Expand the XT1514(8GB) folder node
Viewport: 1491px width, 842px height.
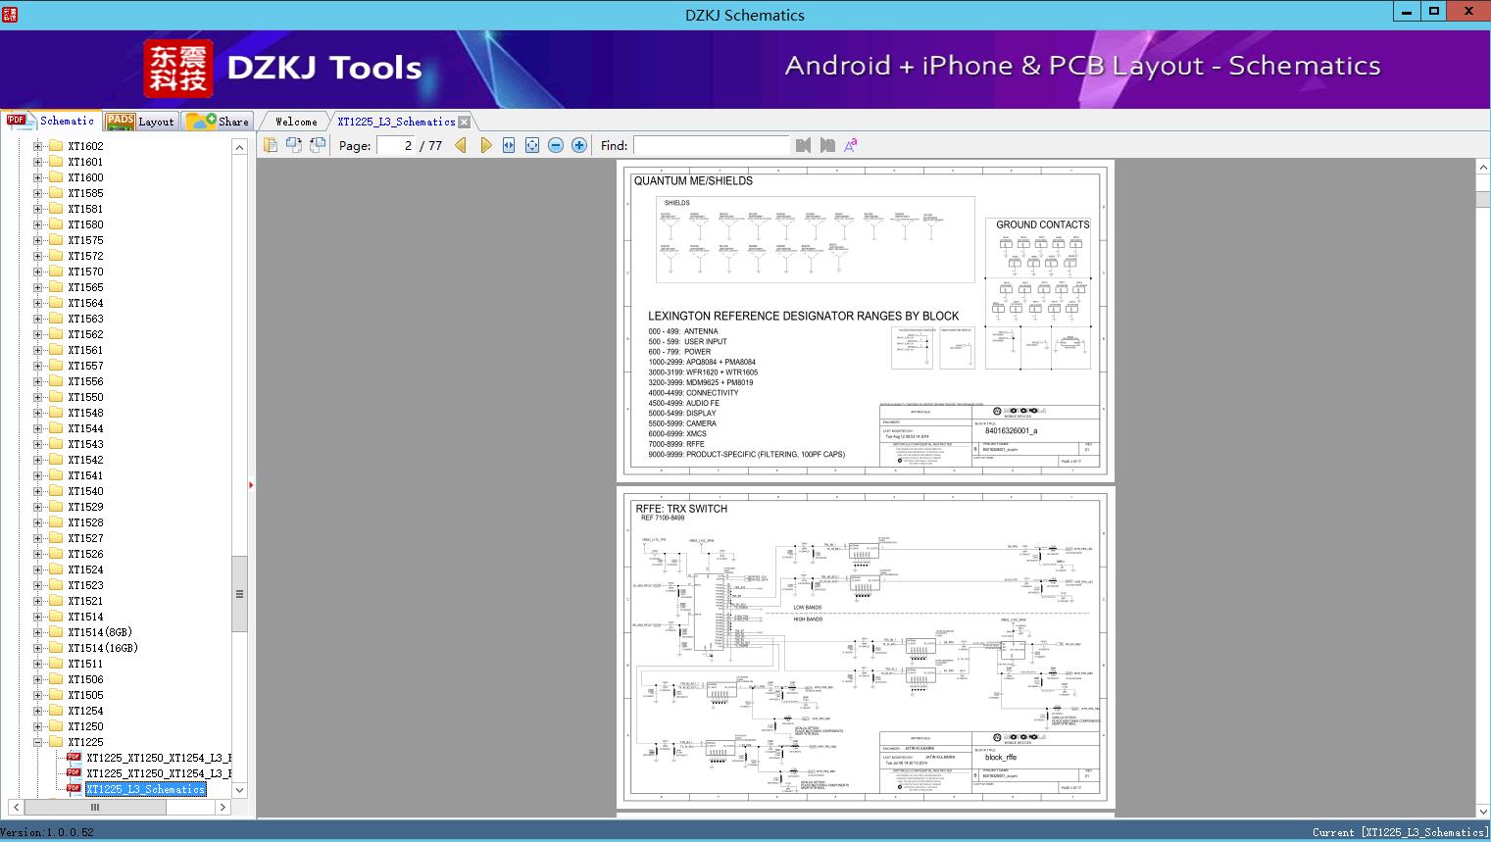[38, 632]
